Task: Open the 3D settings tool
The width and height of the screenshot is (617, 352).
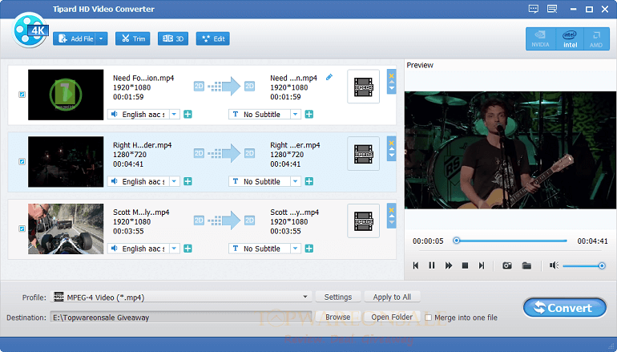Action: (173, 38)
